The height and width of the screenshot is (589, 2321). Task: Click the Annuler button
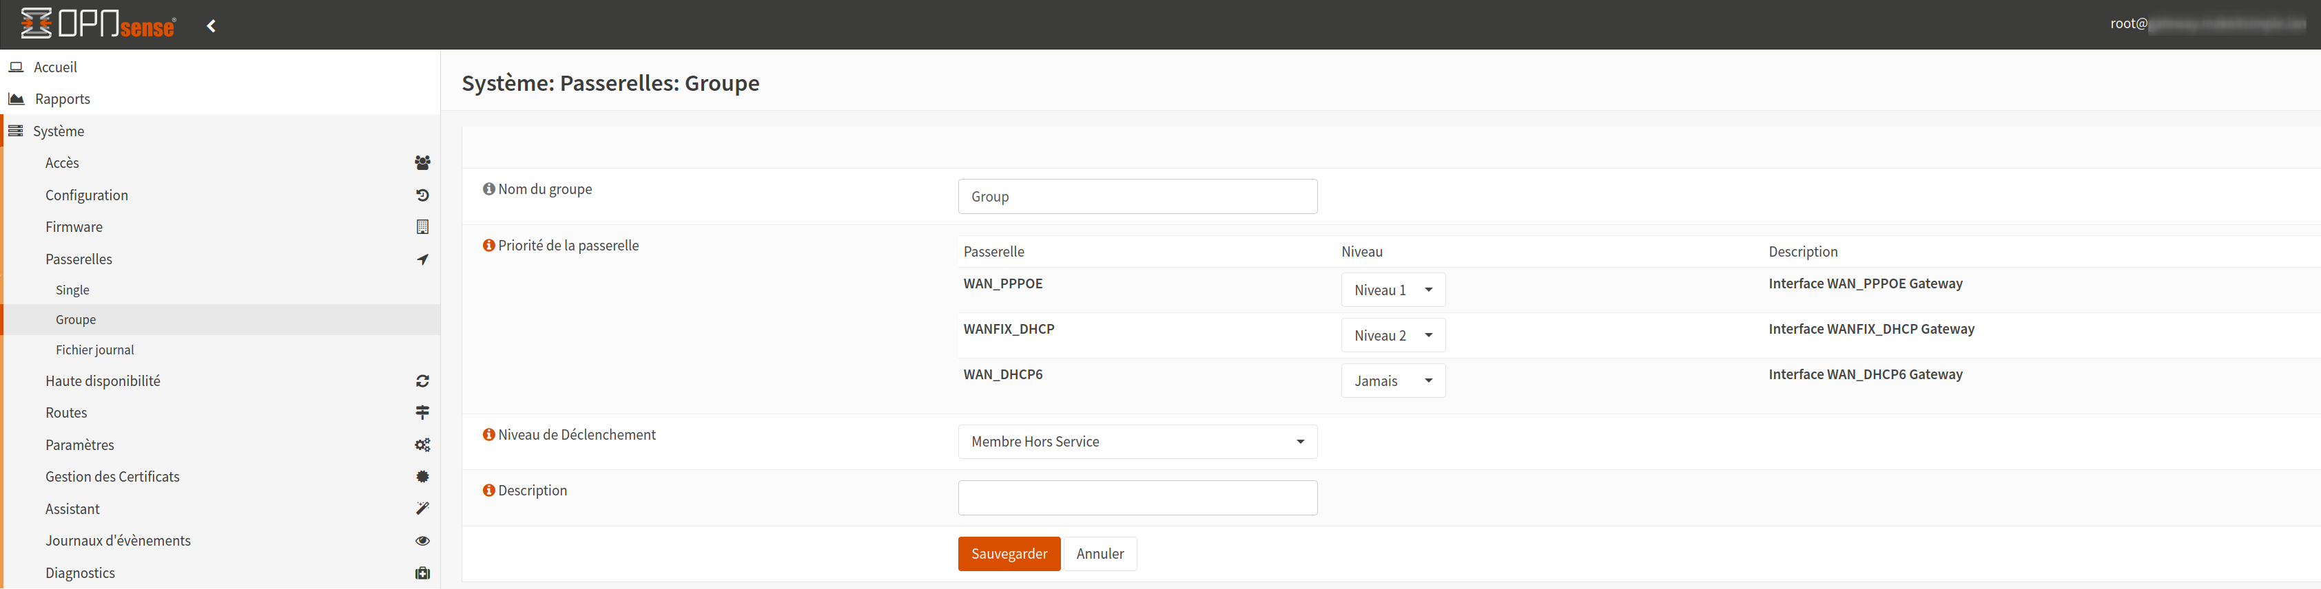coord(1100,554)
